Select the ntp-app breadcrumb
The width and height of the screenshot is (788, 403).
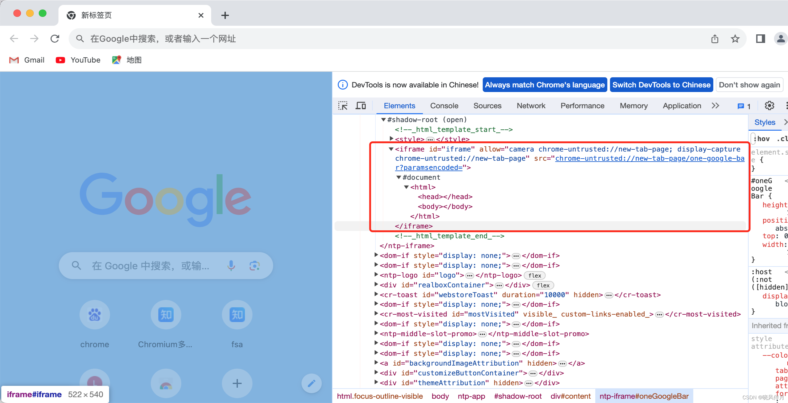(x=471, y=396)
